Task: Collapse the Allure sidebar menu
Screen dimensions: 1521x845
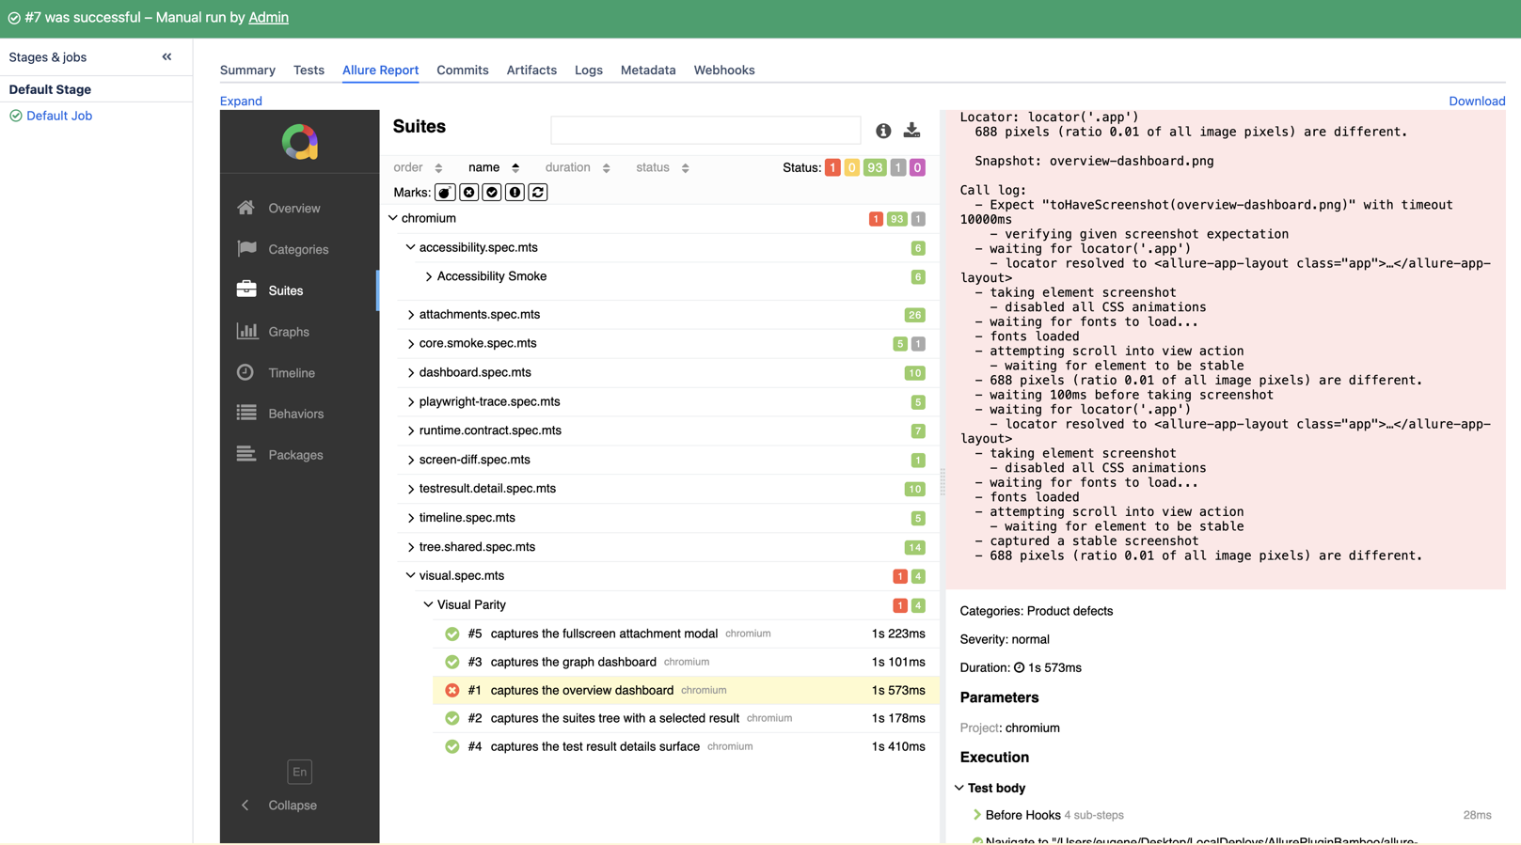Action: coord(278,806)
